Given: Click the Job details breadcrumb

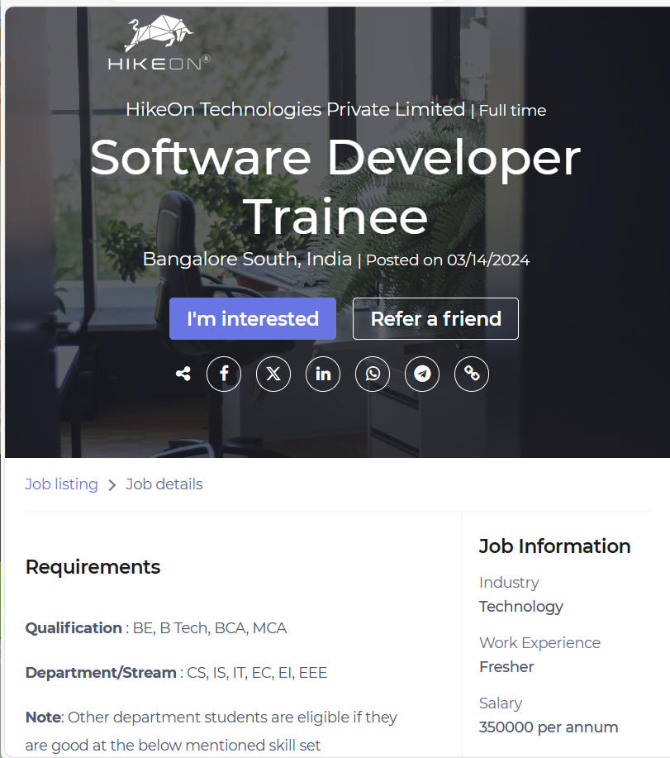Looking at the screenshot, I should click(164, 484).
